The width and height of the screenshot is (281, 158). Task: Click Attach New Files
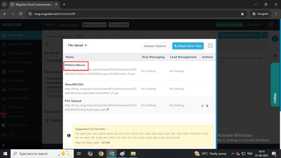coord(188,46)
